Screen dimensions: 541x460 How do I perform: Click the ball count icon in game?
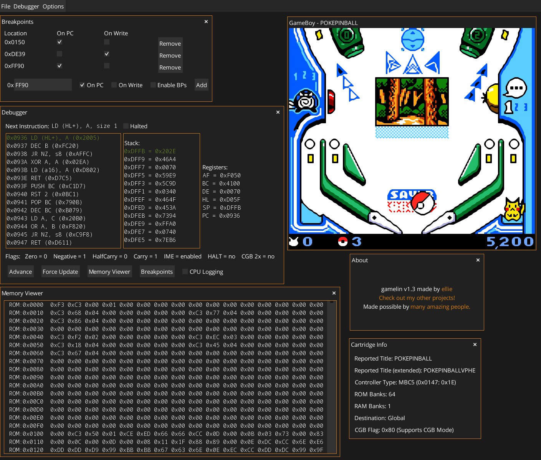[x=342, y=241]
